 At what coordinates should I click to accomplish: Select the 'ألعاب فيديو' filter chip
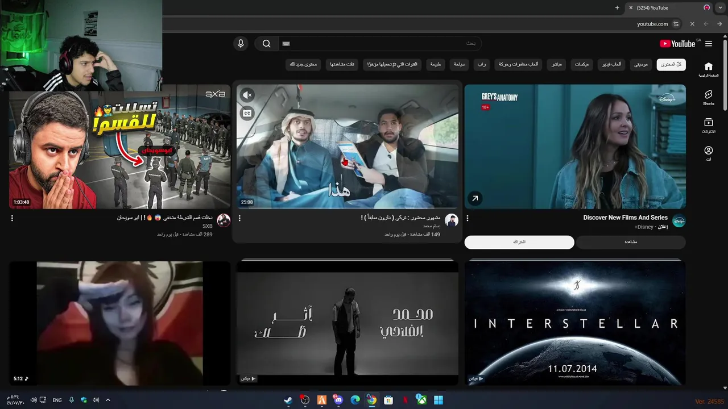click(611, 64)
